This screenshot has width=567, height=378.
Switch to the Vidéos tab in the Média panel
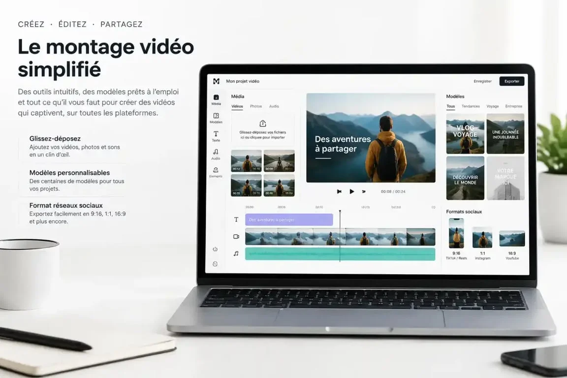pos(237,106)
